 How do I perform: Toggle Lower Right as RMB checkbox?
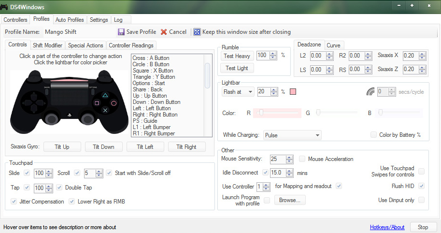71,201
